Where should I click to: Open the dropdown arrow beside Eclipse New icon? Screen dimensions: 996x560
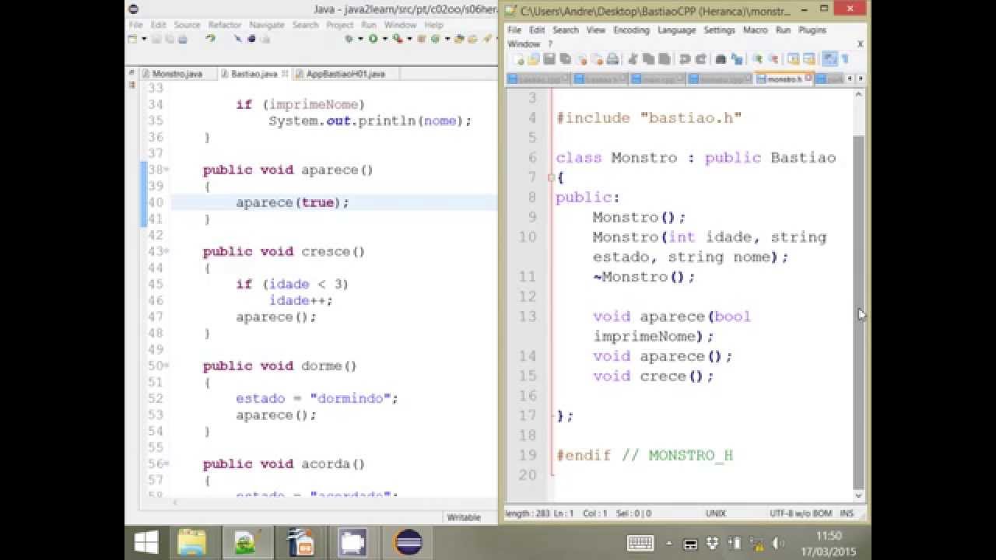[144, 39]
